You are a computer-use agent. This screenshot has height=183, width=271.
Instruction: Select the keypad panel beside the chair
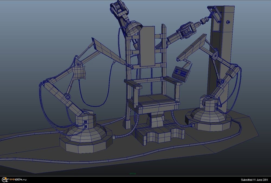pos(180,72)
